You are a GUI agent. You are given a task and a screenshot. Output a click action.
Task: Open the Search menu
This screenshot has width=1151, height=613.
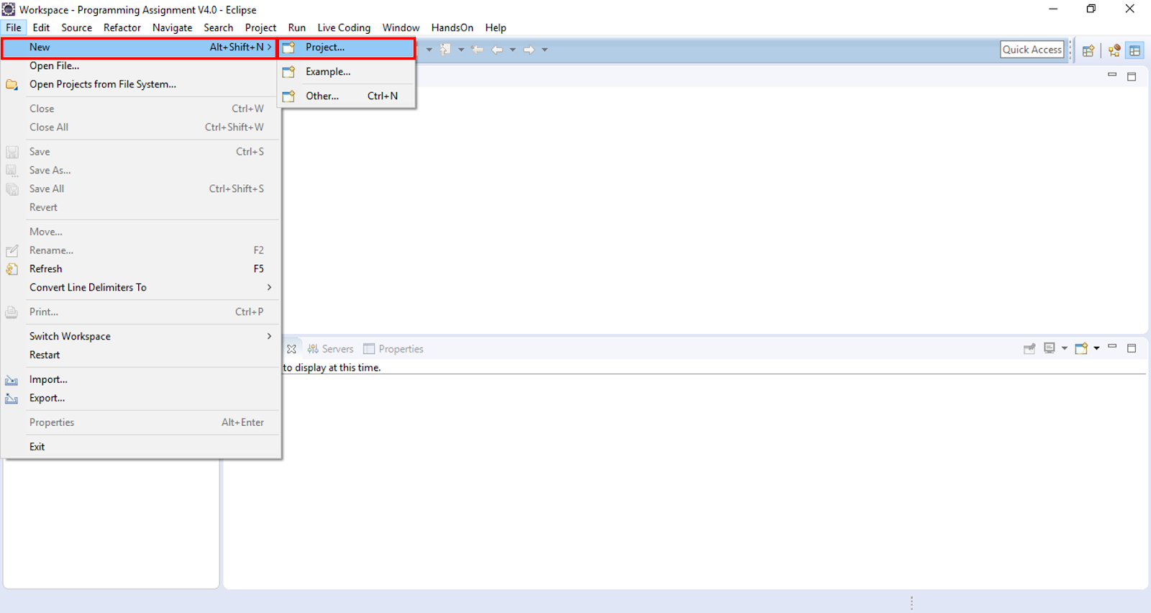(218, 28)
